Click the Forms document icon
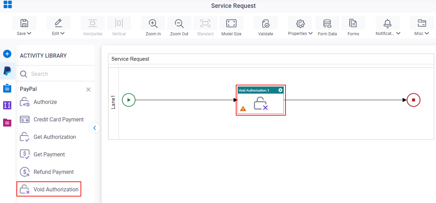 click(353, 23)
